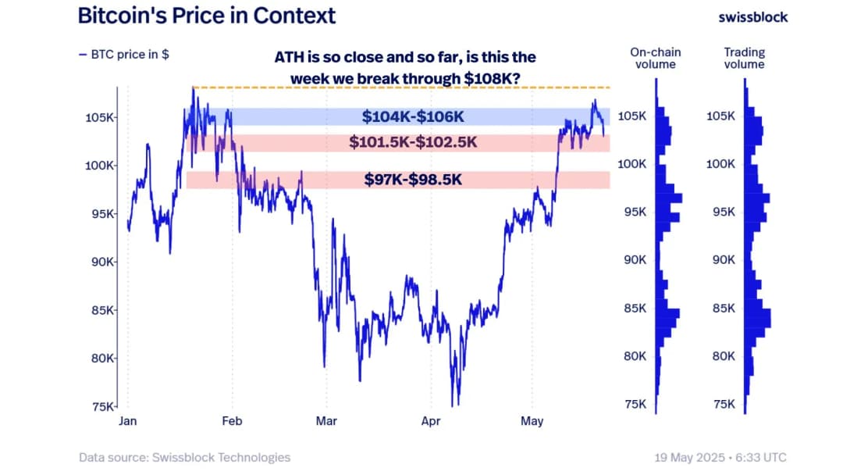Viewport: 843px width, 475px height.
Task: Select the Mar label on the time axis
Action: pyautogui.click(x=326, y=421)
